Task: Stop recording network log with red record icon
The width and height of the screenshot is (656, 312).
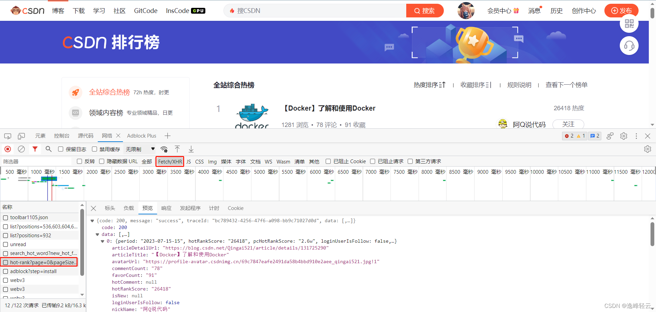Action: tap(8, 149)
